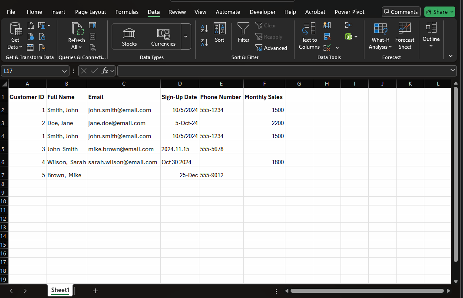
Task: Click the Refresh All button
Action: click(x=76, y=36)
